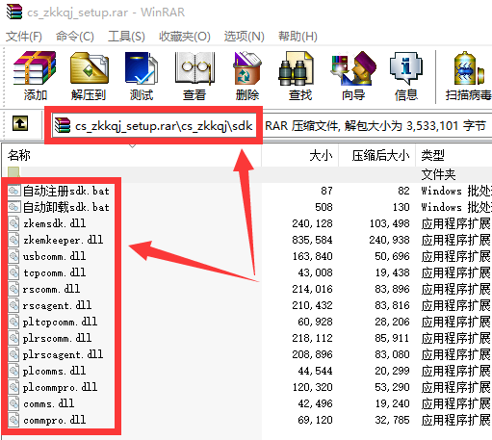Screen dimensions: 492x440
Task: Select the zkemkeeper.dll file
Action: [x=63, y=240]
